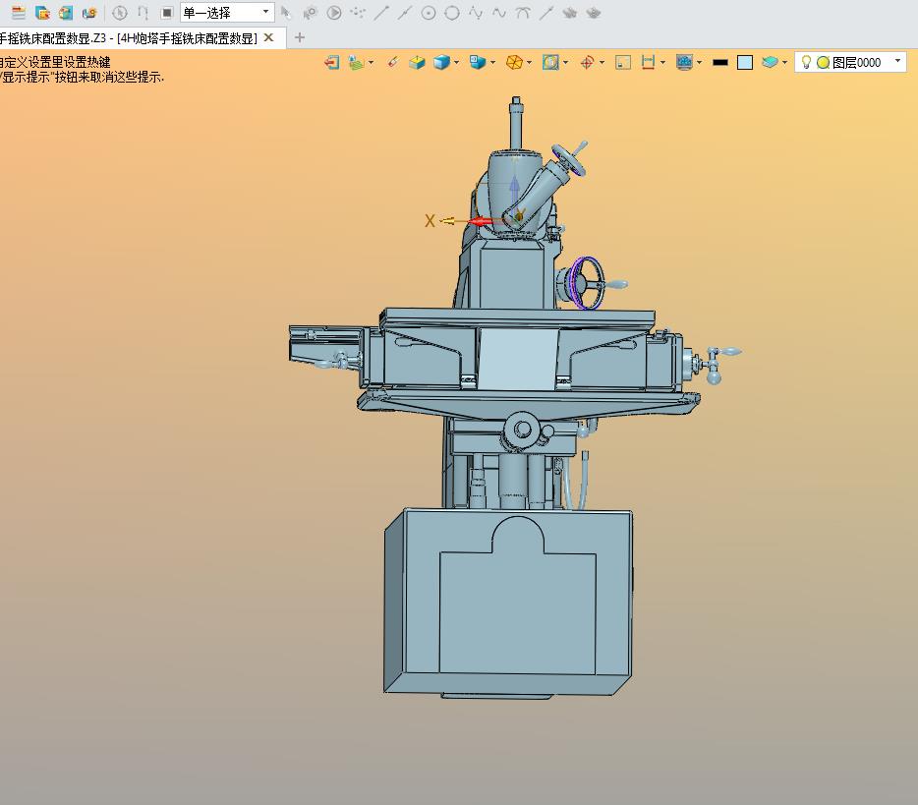Click the cursor with gear icon

click(x=310, y=13)
